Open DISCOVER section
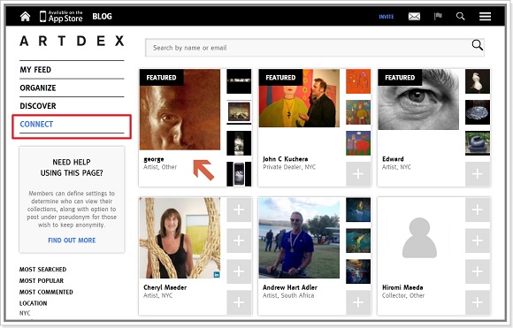Screen dimensions: 513x328 [x=38, y=106]
